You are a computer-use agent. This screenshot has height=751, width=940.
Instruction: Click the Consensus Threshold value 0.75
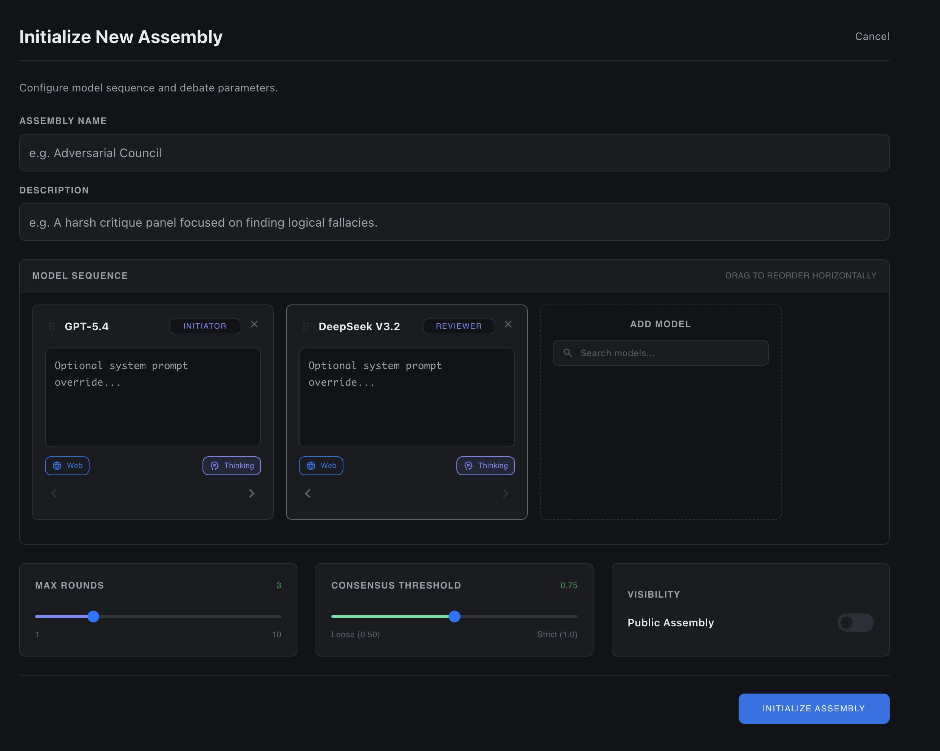569,586
